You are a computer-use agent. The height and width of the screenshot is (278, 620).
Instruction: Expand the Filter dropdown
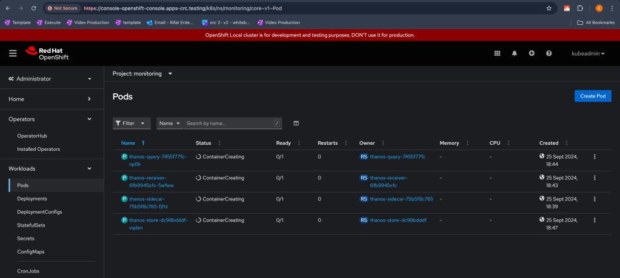(132, 123)
